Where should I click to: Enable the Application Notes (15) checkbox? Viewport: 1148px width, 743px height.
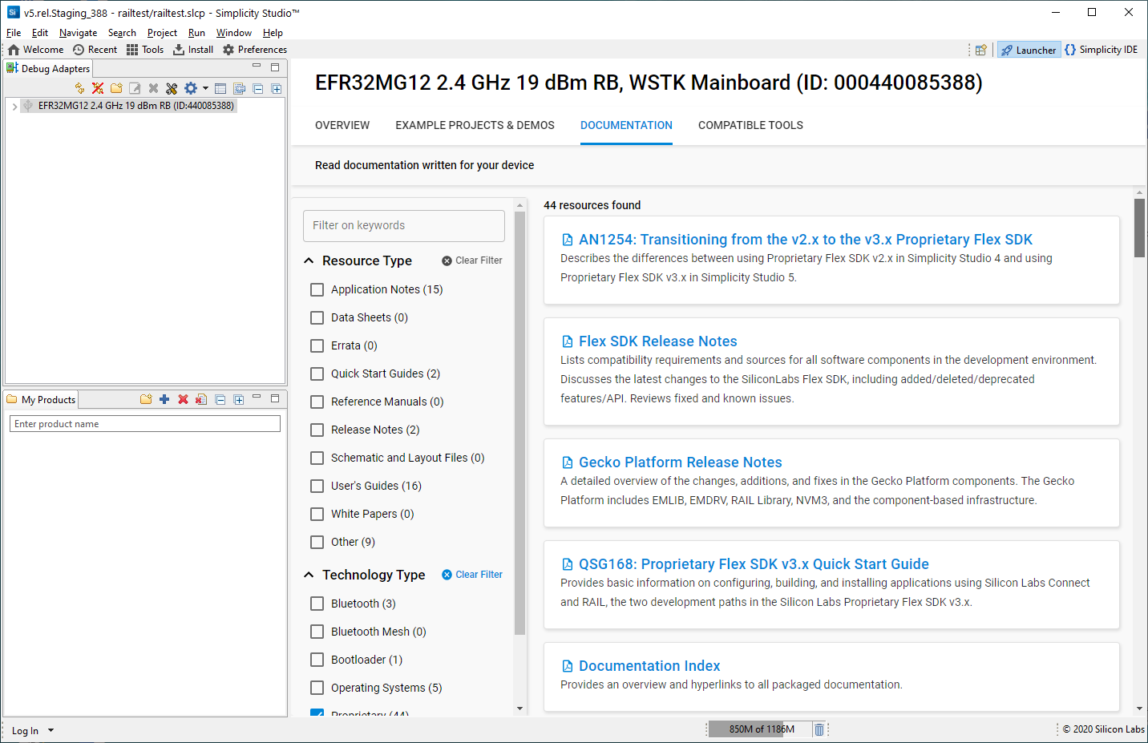317,289
